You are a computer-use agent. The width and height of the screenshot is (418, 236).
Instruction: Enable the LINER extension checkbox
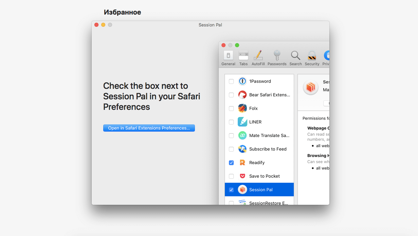point(231,122)
